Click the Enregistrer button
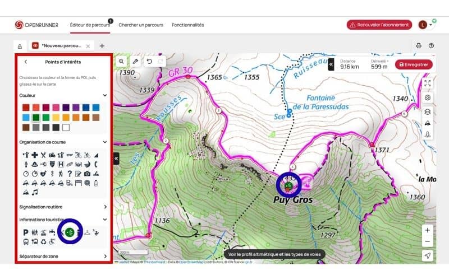Screen dimensions: 449x280 pyautogui.click(x=414, y=64)
